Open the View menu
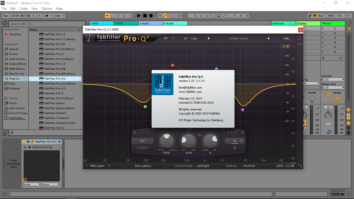Viewport: 354px width, 199px height. tap(35, 9)
